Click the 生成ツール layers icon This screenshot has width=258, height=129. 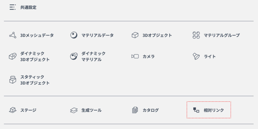74,110
